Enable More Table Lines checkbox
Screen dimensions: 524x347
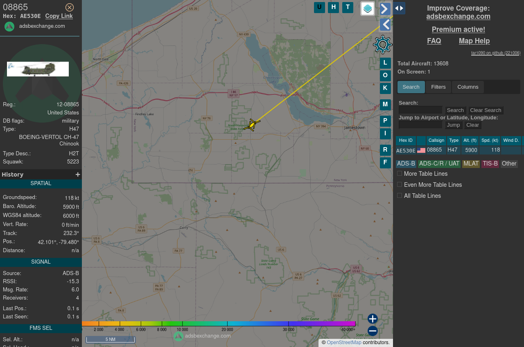pyautogui.click(x=400, y=173)
